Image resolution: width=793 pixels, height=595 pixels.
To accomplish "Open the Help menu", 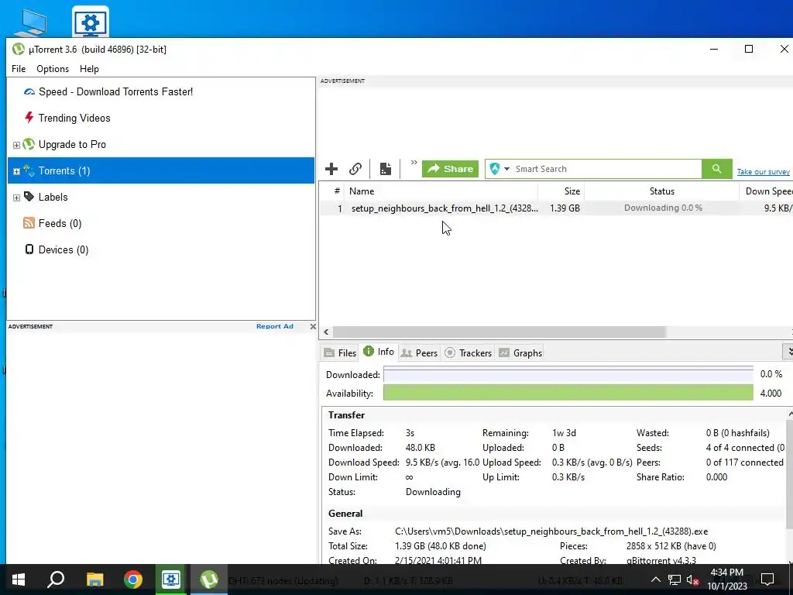I will coord(90,69).
